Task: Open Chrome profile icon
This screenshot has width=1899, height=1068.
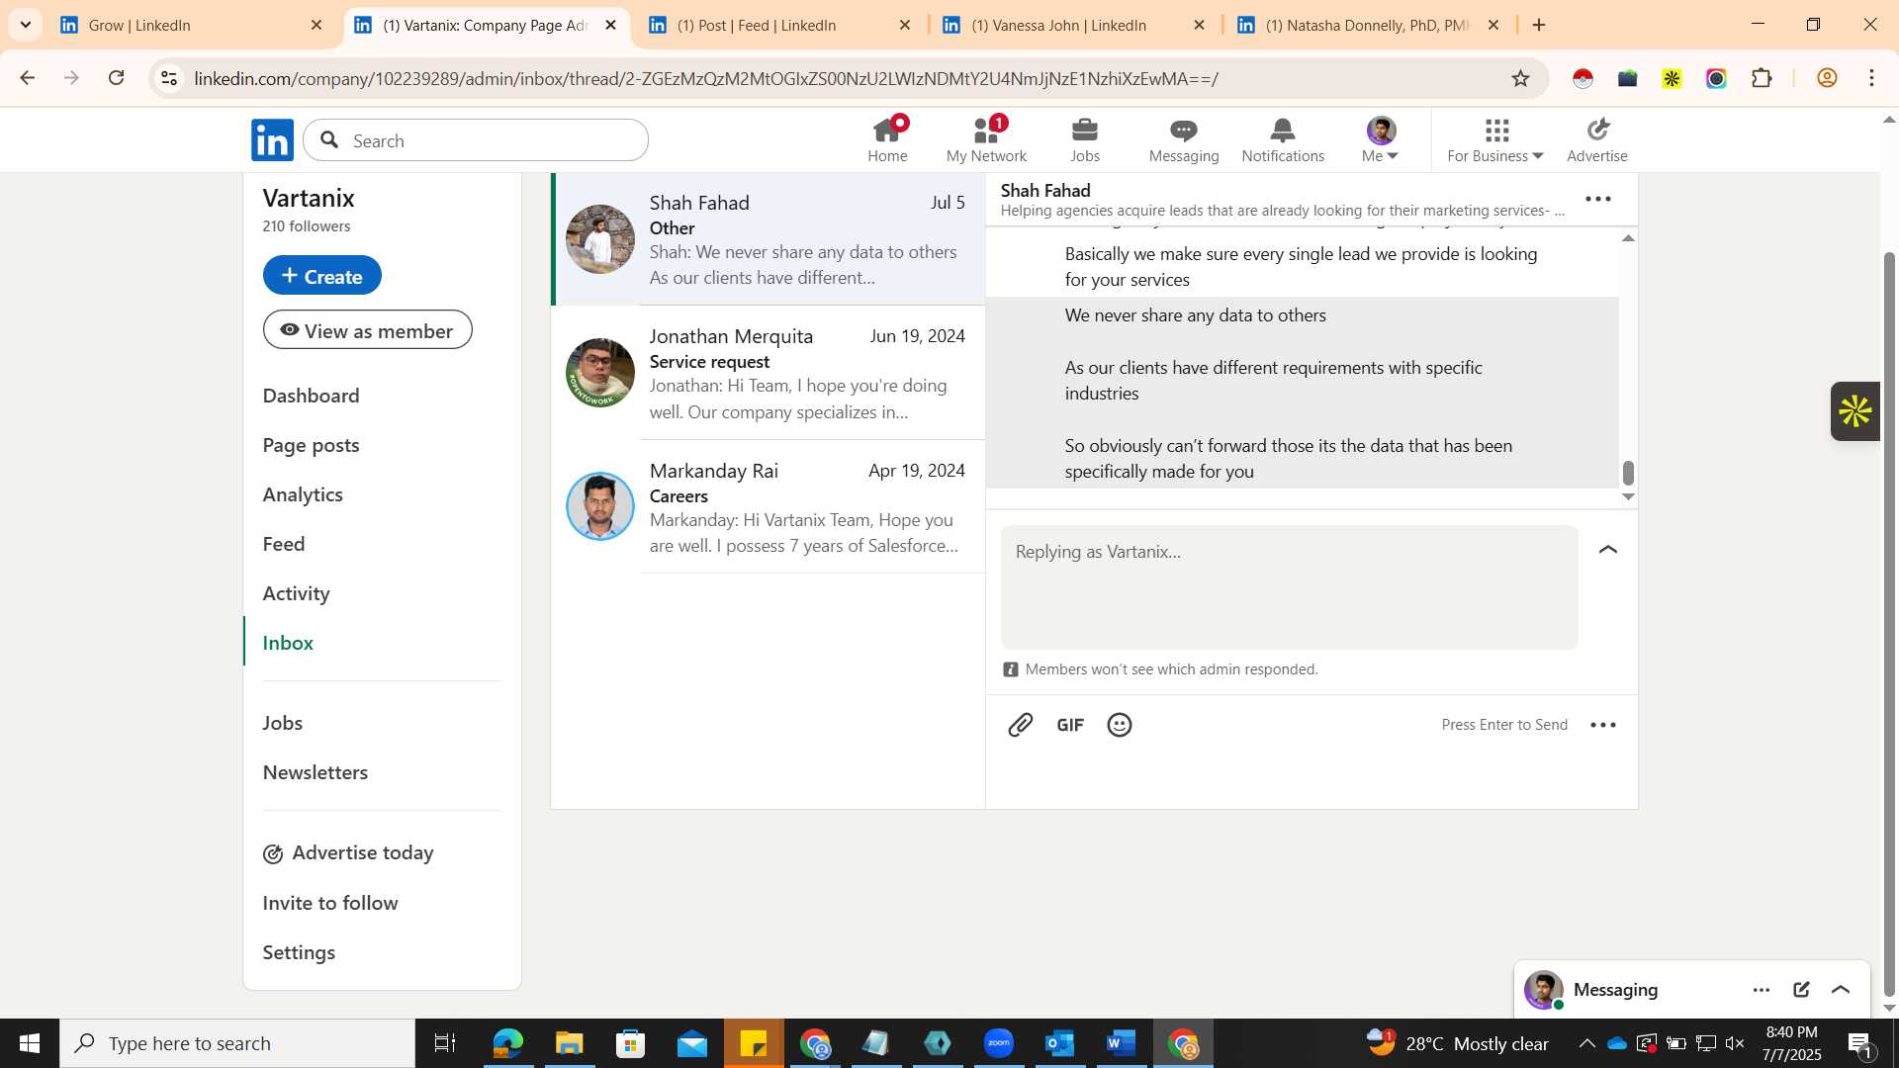Action: click(x=1827, y=78)
